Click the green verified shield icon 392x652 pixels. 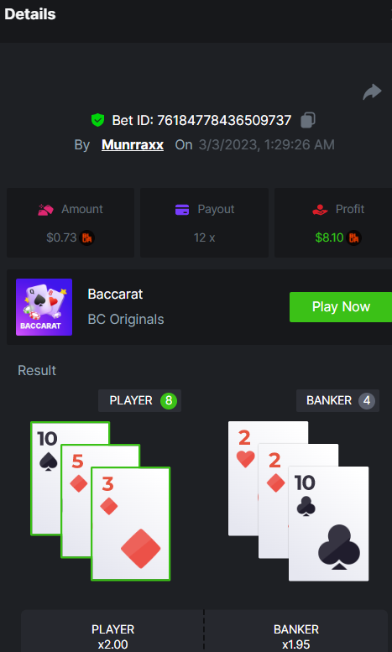(x=97, y=120)
